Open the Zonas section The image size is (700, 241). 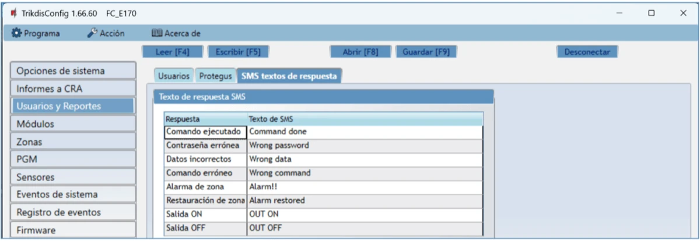[72, 141]
